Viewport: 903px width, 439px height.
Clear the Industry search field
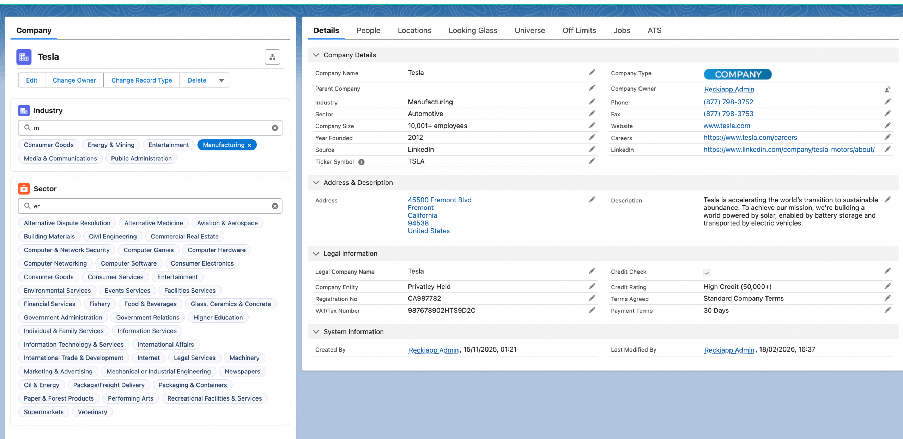[275, 128]
